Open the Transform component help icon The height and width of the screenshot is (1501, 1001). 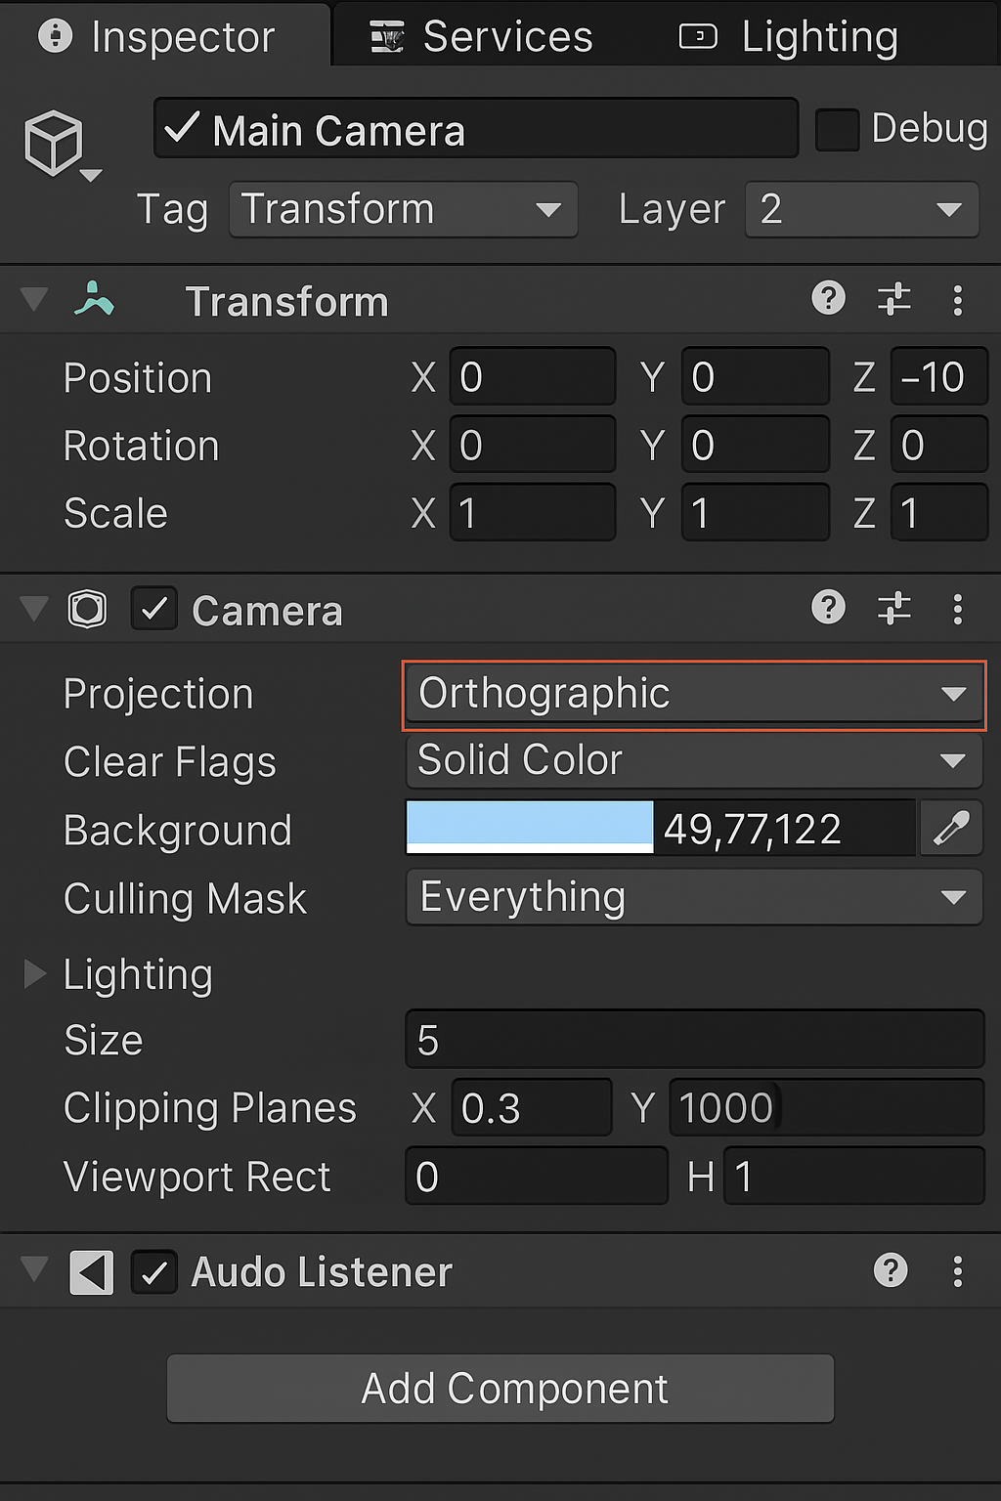[x=828, y=298]
